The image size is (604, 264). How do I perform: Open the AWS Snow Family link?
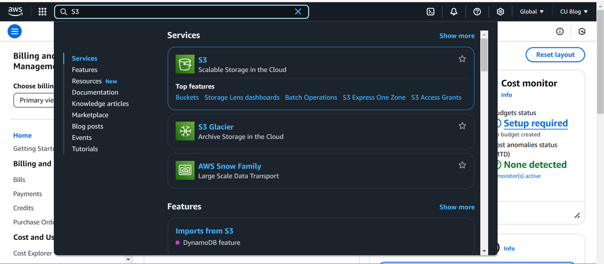click(230, 166)
